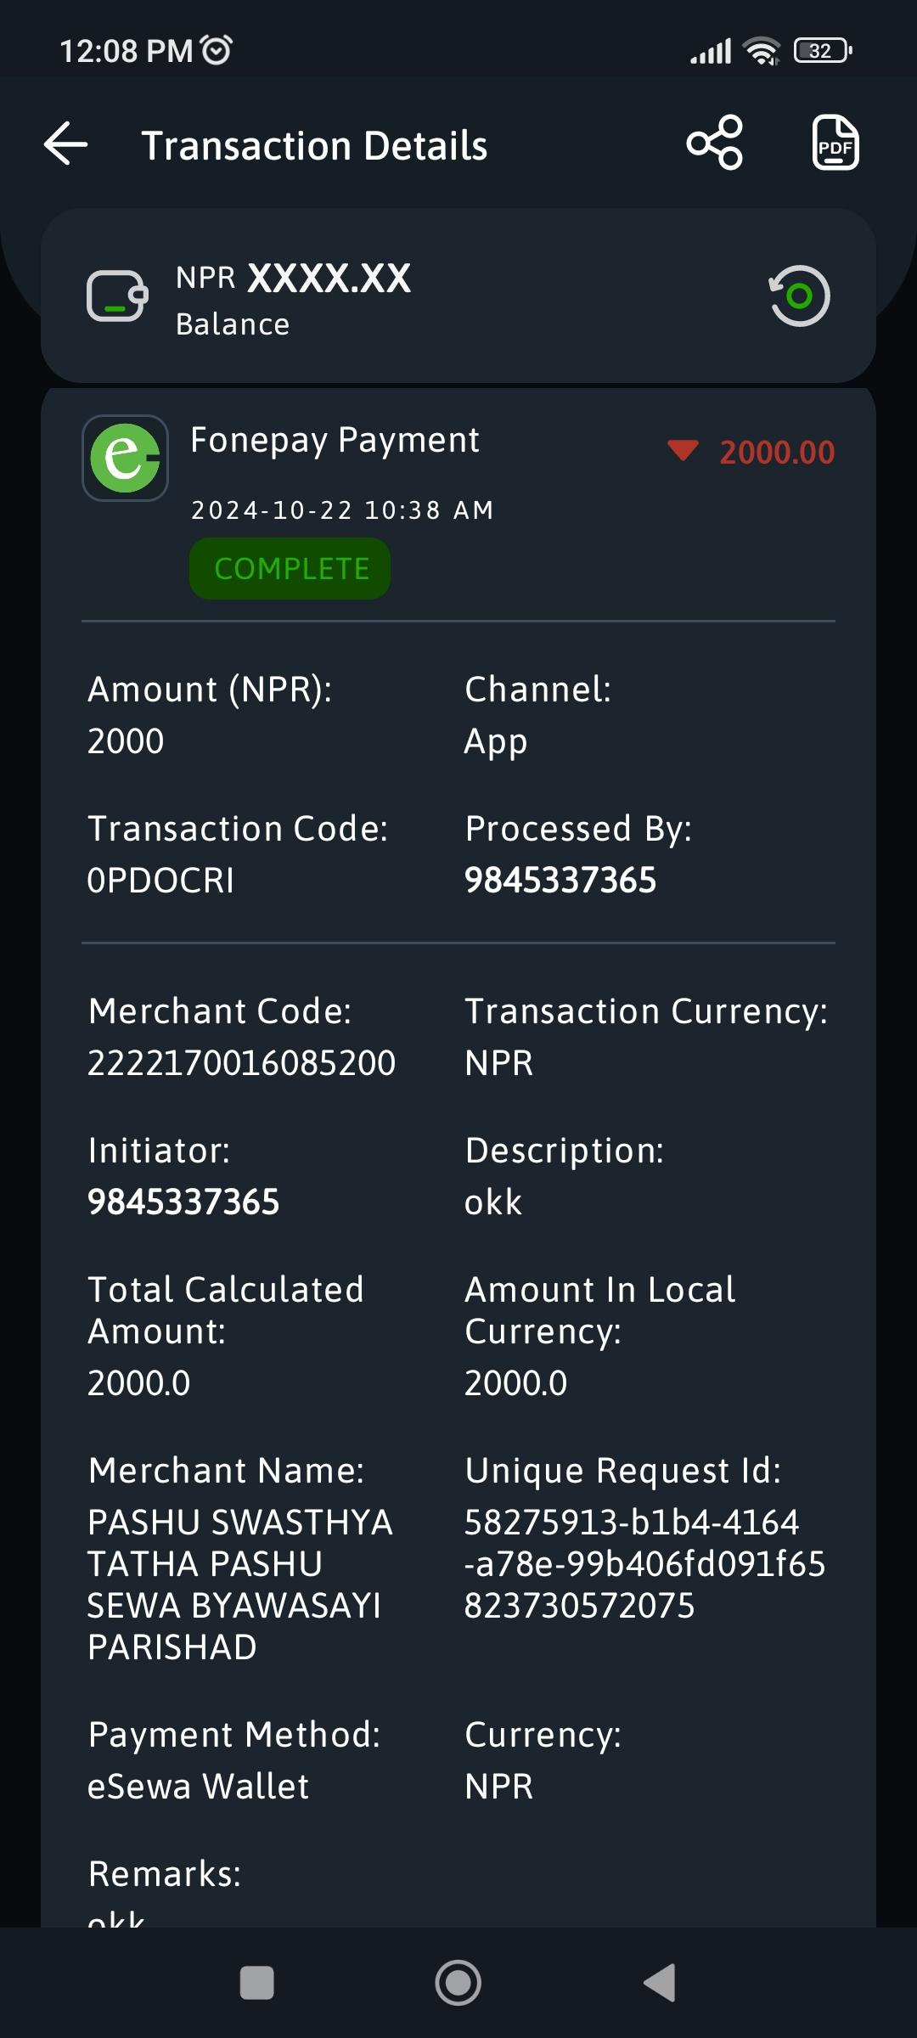Tap the Unique Request Id value

pyautogui.click(x=644, y=1564)
